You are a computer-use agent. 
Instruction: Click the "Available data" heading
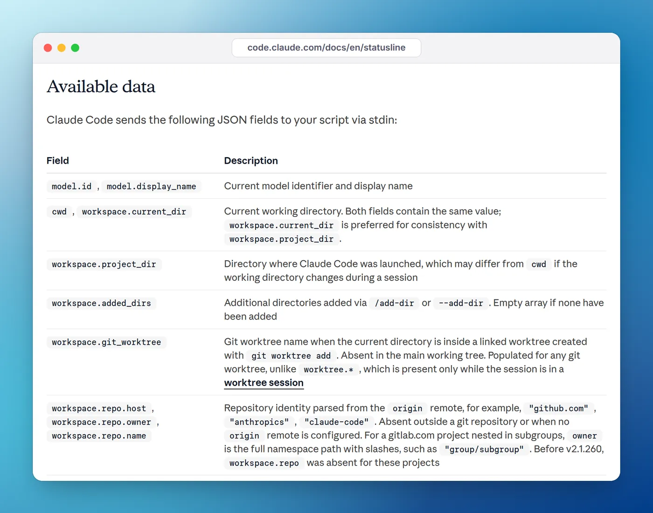tap(101, 87)
